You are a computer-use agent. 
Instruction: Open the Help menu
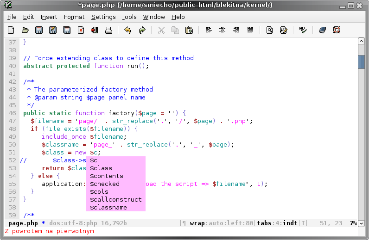pyautogui.click(x=178, y=17)
